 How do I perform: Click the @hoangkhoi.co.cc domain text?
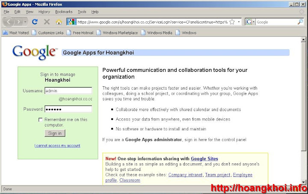(x=75, y=99)
